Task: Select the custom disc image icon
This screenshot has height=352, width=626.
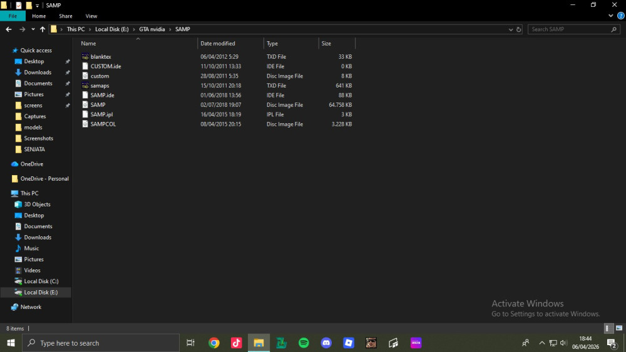Action: [x=85, y=76]
